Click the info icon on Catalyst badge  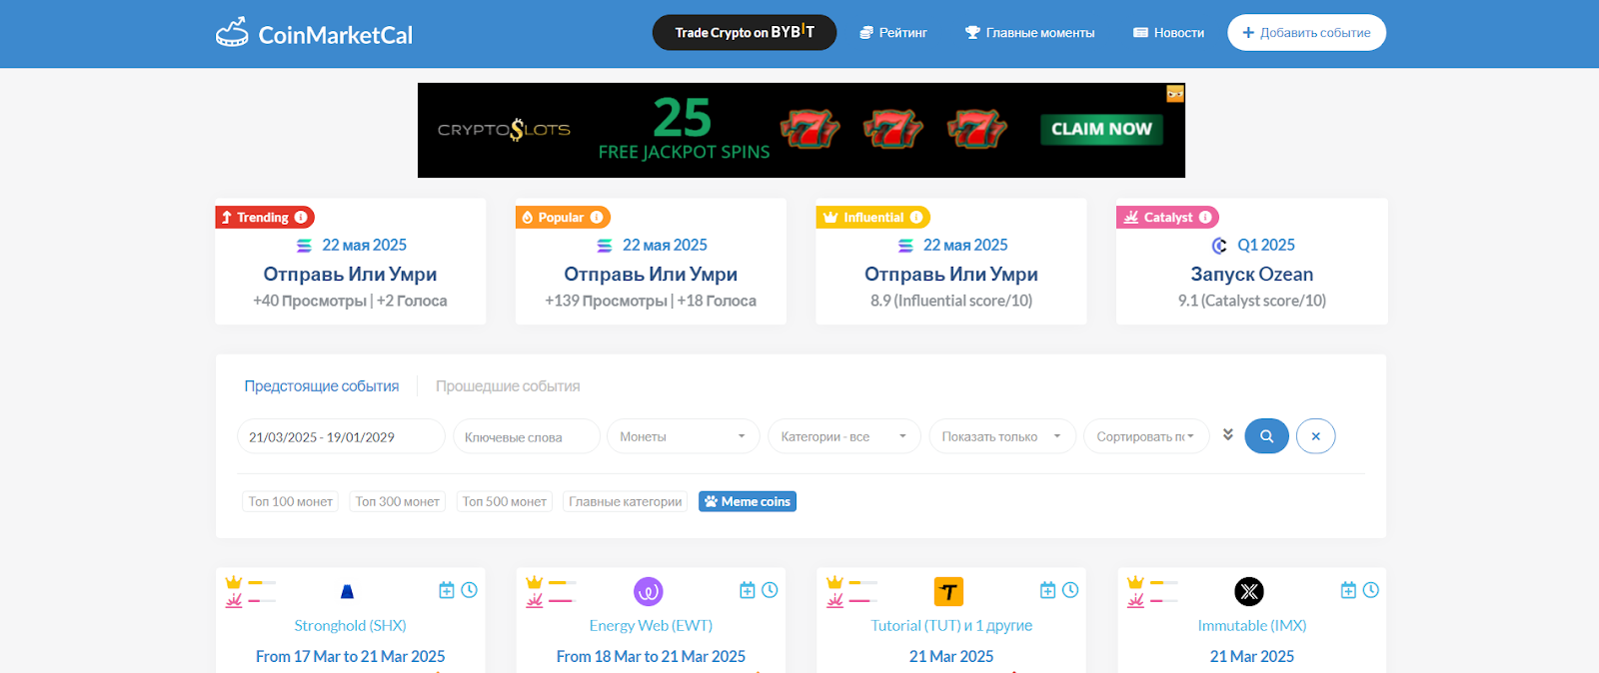[x=1205, y=217]
